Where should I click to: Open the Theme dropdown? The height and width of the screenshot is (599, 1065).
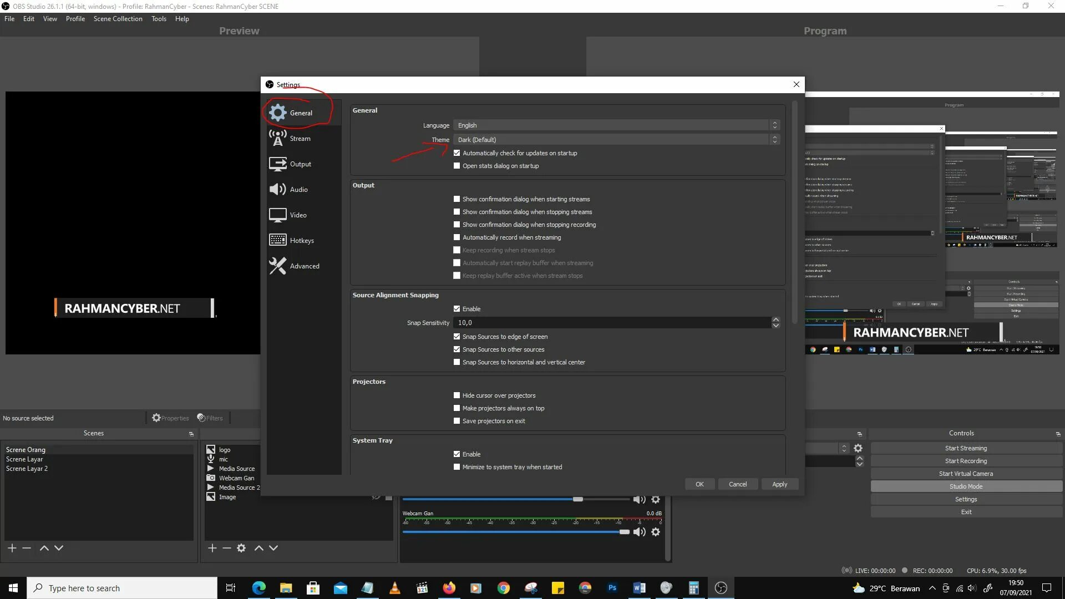pyautogui.click(x=616, y=140)
